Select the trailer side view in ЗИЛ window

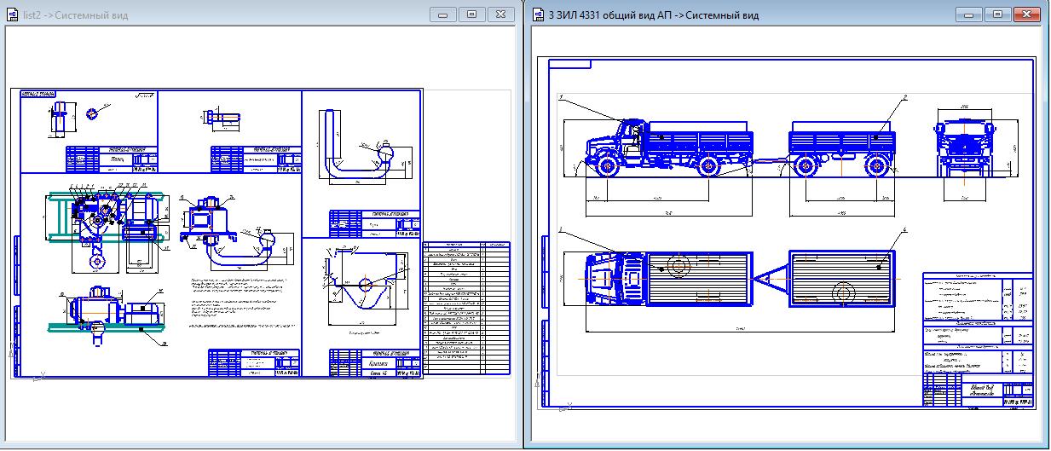coord(842,149)
